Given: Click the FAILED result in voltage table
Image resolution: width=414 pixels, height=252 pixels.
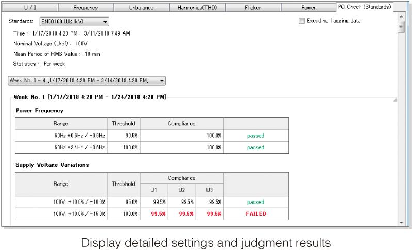Looking at the screenshot, I should (256, 214).
